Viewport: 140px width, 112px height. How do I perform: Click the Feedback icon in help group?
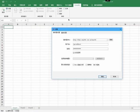click(x=64, y=8)
